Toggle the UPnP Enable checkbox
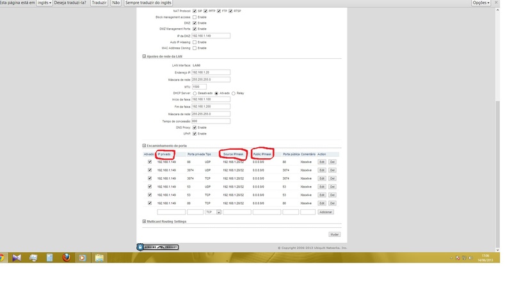 [195, 134]
